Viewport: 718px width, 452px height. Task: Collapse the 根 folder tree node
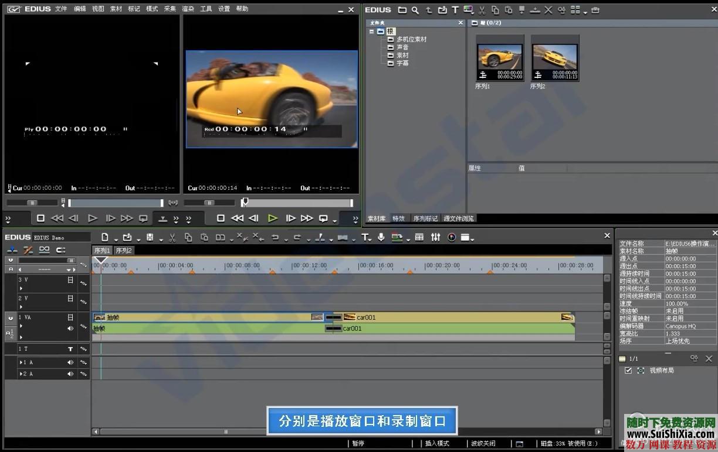click(x=372, y=32)
